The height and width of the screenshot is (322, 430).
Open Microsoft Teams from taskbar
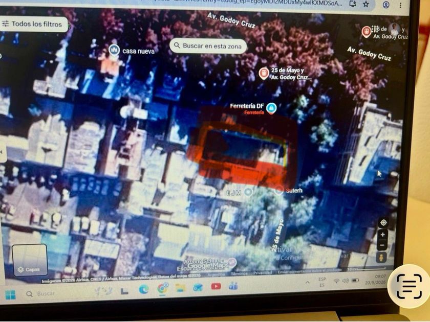233,286
